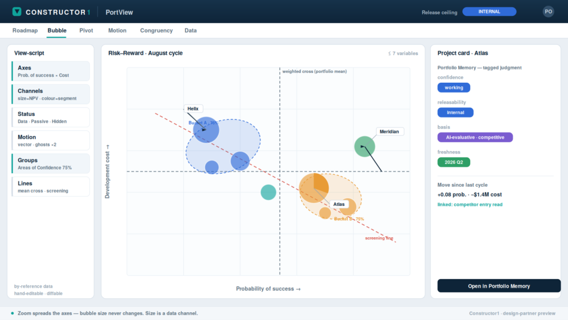568x320 pixels.
Task: Switch to the Bubble tab
Action: tap(57, 30)
